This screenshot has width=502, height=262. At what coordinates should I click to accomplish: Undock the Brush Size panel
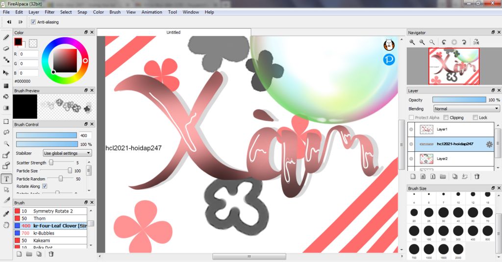pos(493,188)
